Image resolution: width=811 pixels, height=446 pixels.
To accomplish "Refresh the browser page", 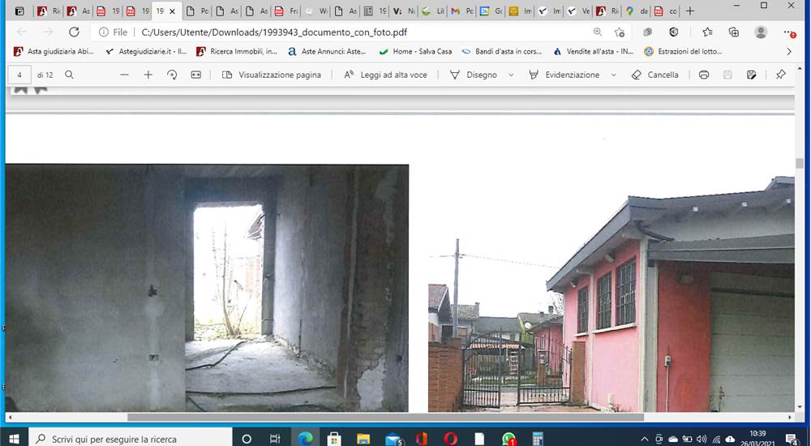I will [x=74, y=32].
